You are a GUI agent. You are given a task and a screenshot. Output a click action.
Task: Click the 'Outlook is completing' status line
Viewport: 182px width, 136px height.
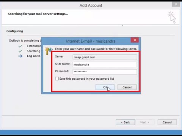coord(25,40)
